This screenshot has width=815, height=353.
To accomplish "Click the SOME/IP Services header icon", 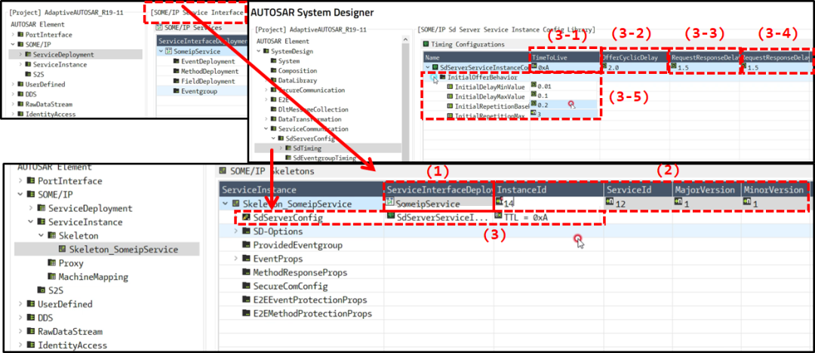I will pos(159,28).
